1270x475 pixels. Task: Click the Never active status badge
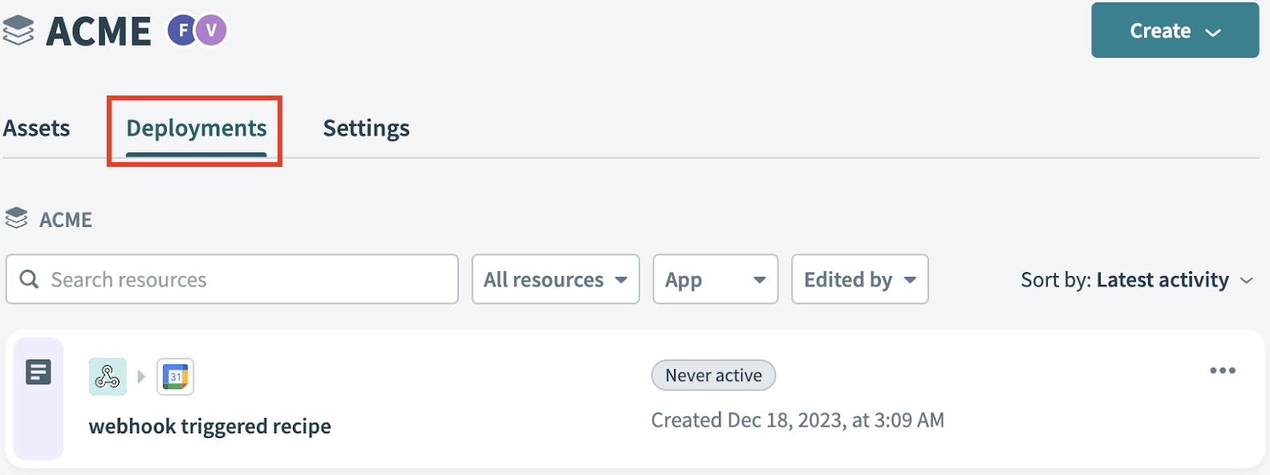(712, 375)
